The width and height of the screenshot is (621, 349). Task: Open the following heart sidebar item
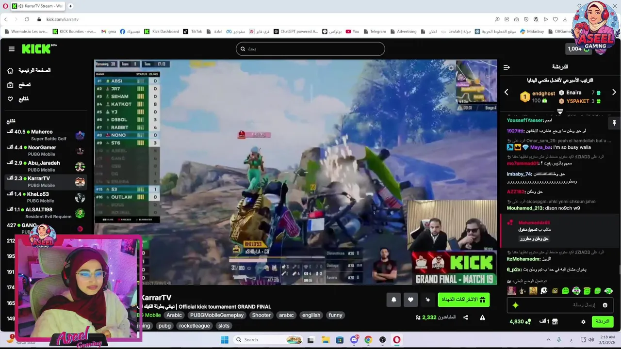pos(18,99)
